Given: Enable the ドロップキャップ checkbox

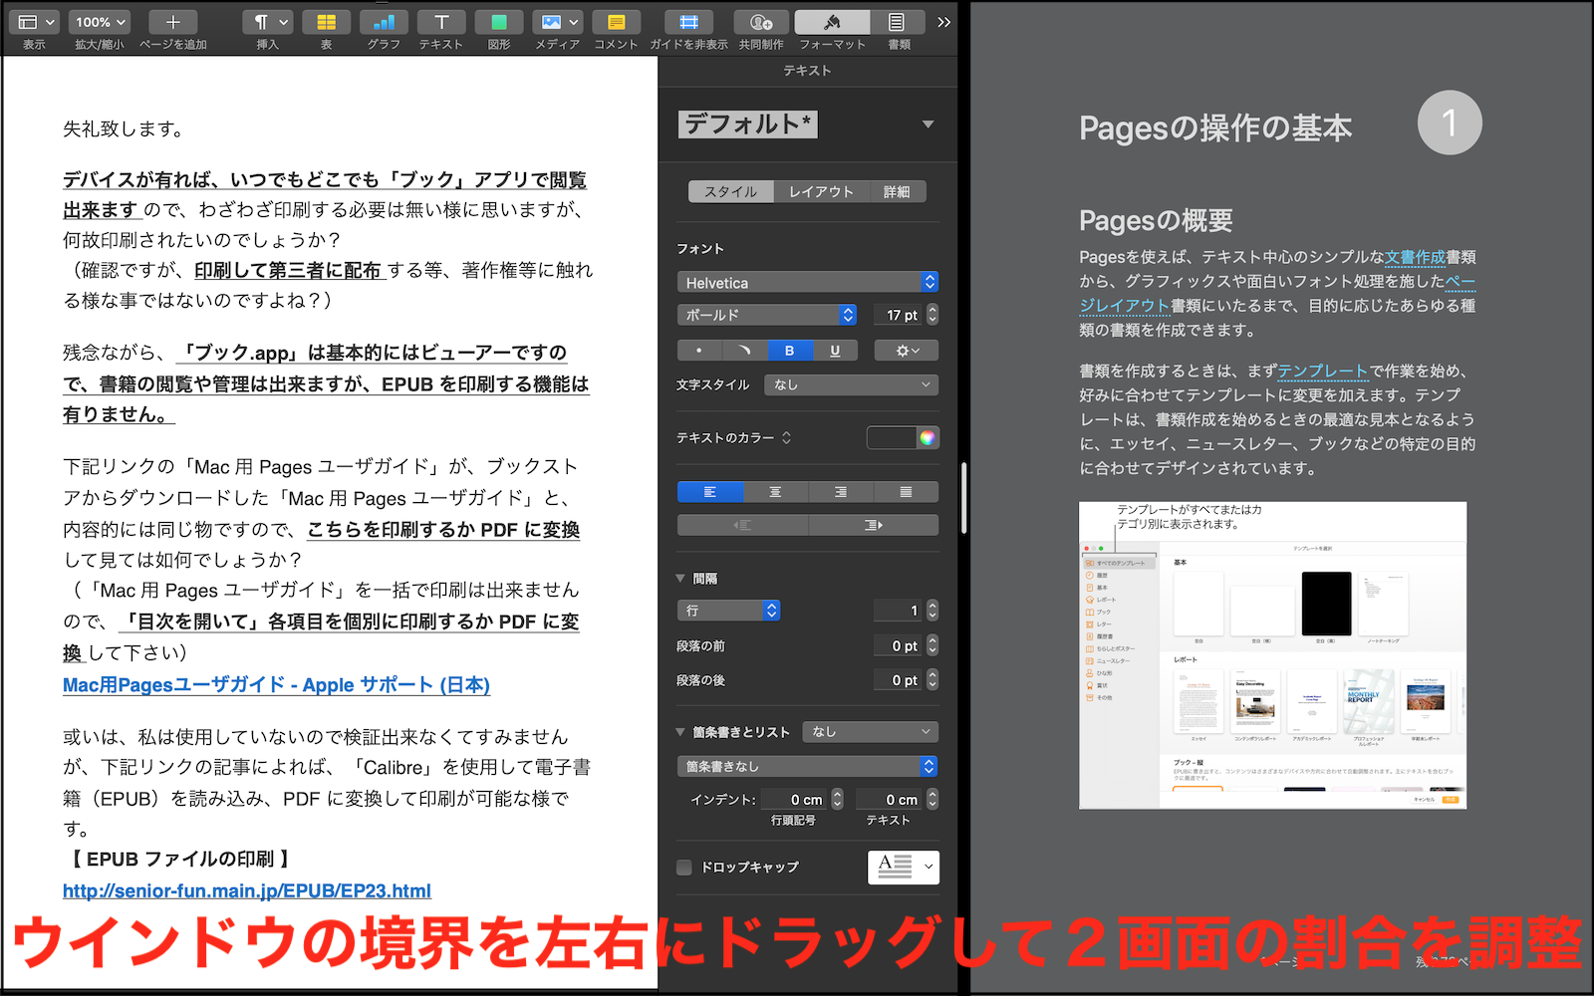Looking at the screenshot, I should point(684,868).
